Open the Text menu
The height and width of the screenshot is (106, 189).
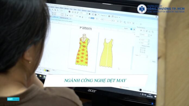pyautogui.click(x=71, y=9)
